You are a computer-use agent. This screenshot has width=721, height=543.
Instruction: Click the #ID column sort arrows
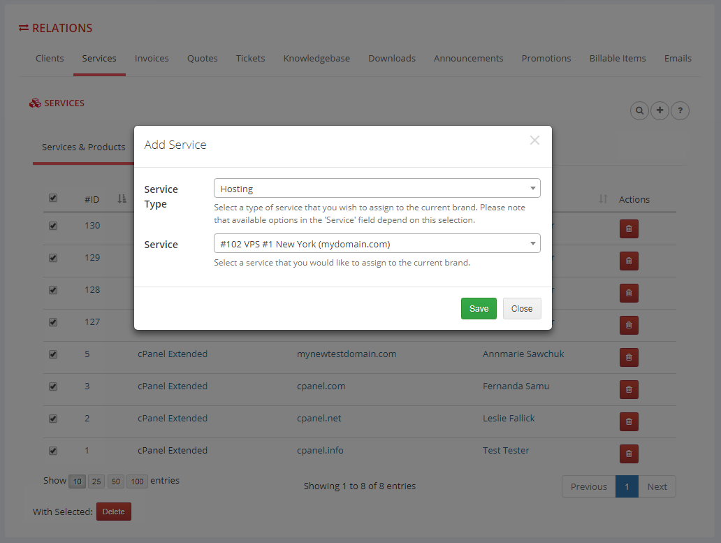pos(120,198)
